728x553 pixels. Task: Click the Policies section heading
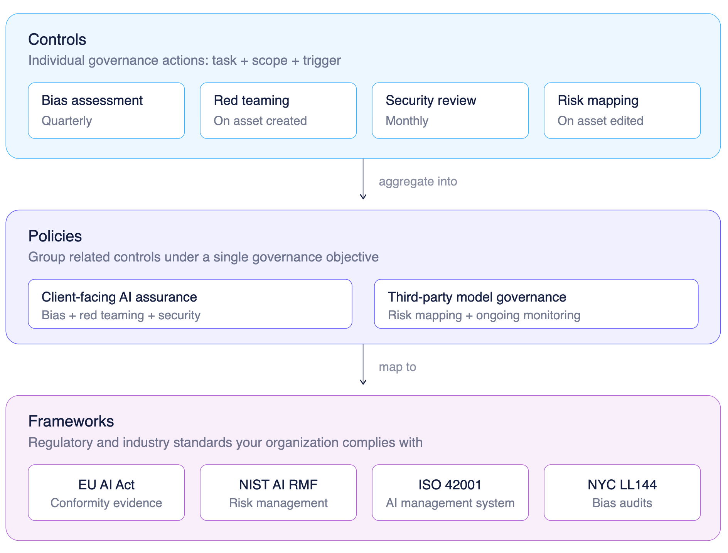(55, 236)
